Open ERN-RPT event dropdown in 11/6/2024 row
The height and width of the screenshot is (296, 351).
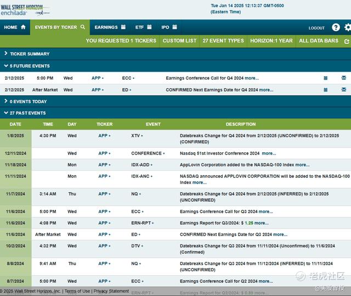pos(143,223)
